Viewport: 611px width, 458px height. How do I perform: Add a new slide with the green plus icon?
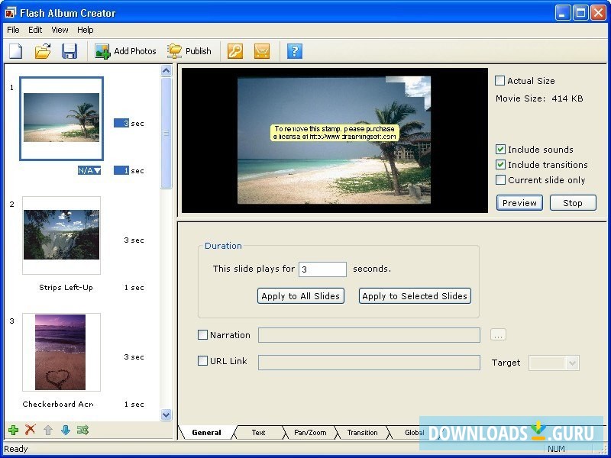pyautogui.click(x=13, y=431)
